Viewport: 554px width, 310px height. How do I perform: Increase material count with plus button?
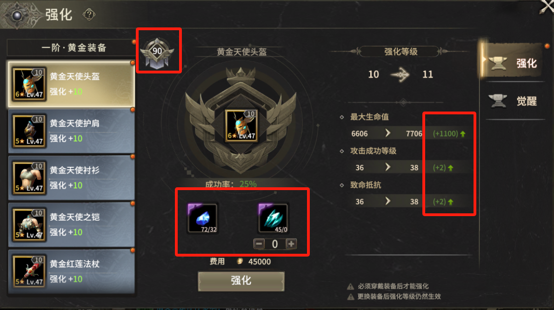coord(291,244)
